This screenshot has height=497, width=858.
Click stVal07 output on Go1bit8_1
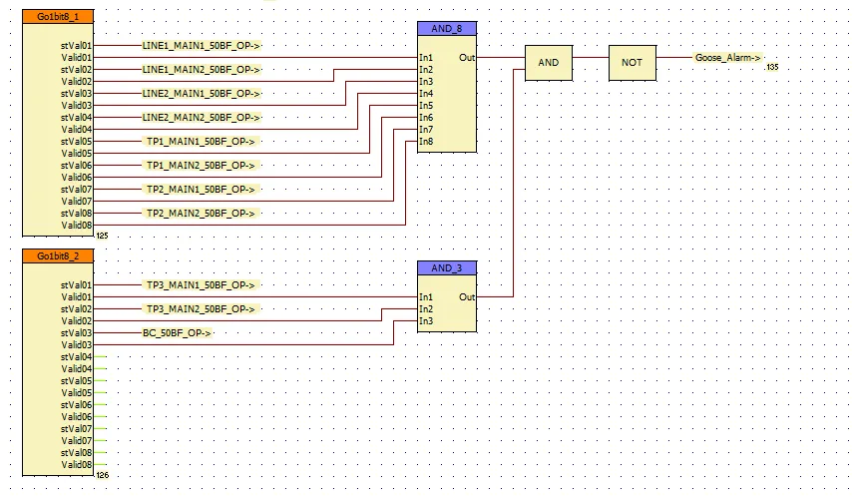[x=76, y=190]
